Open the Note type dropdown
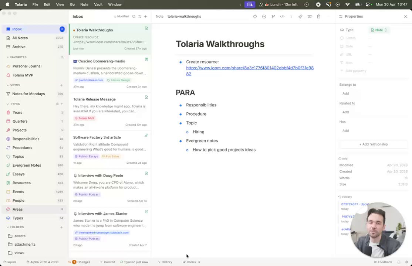This screenshot has height=266, width=412. click(379, 30)
